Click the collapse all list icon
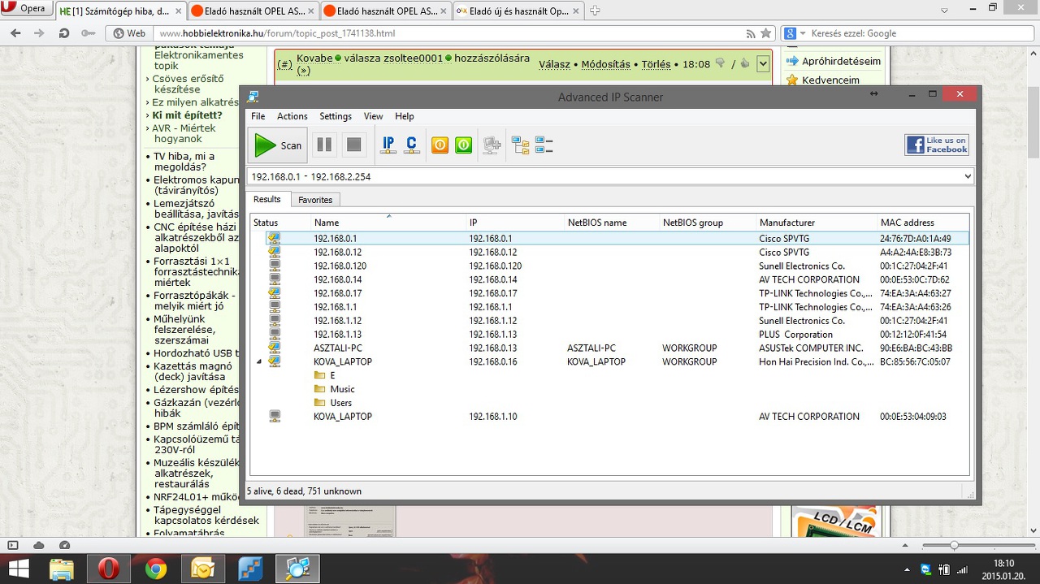 point(544,145)
